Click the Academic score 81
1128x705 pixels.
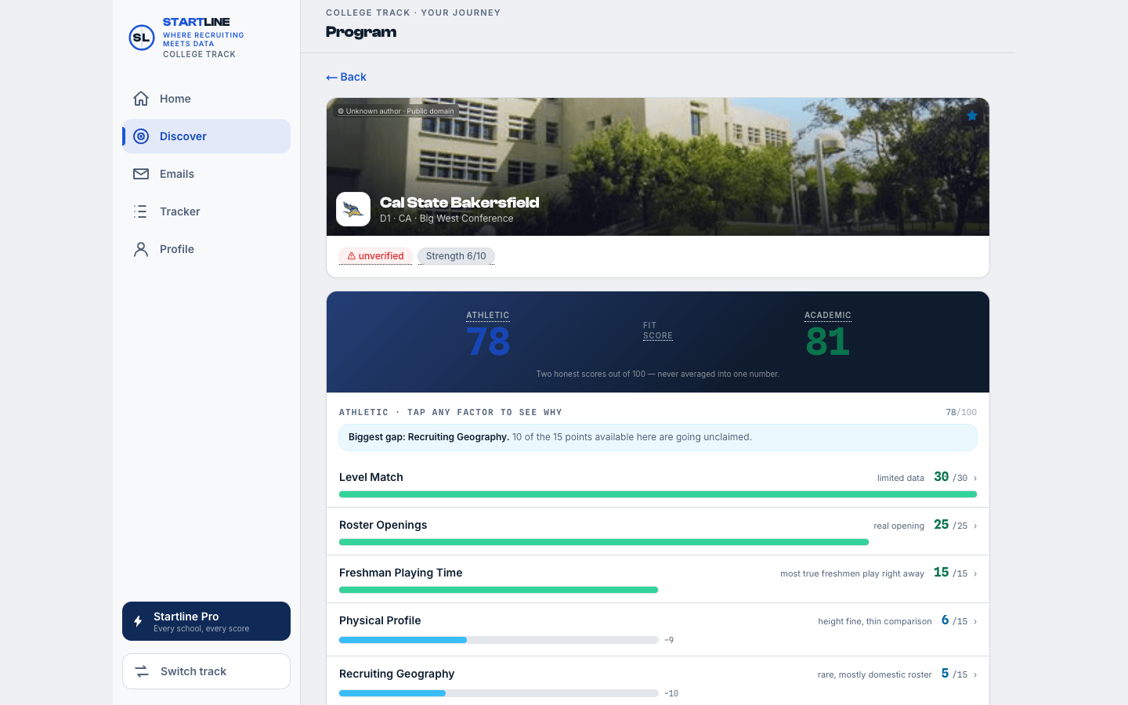[x=827, y=342]
